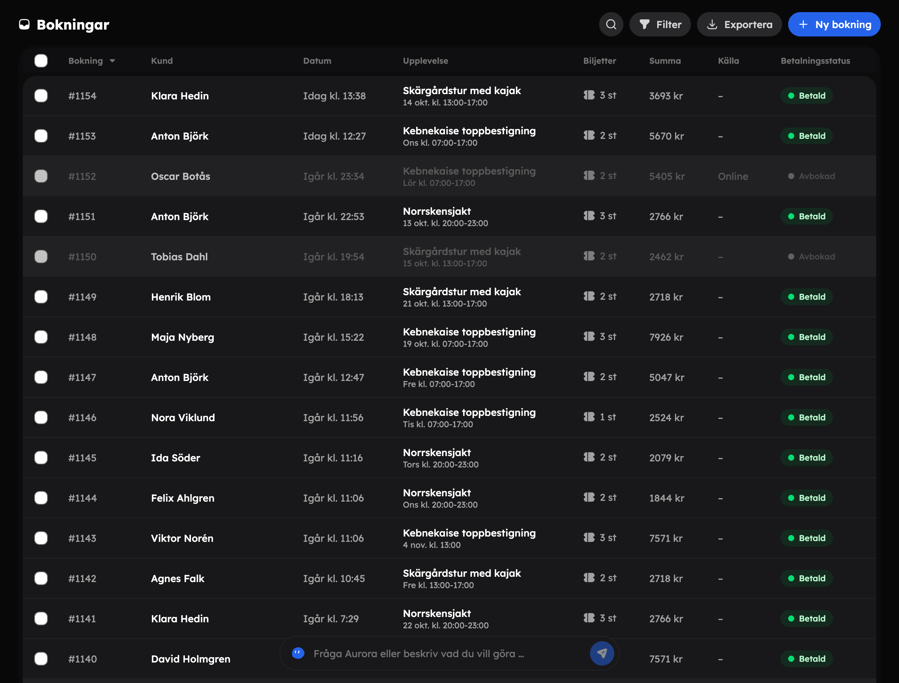Create a booking with Ny bokning
899x683 pixels.
click(x=834, y=24)
